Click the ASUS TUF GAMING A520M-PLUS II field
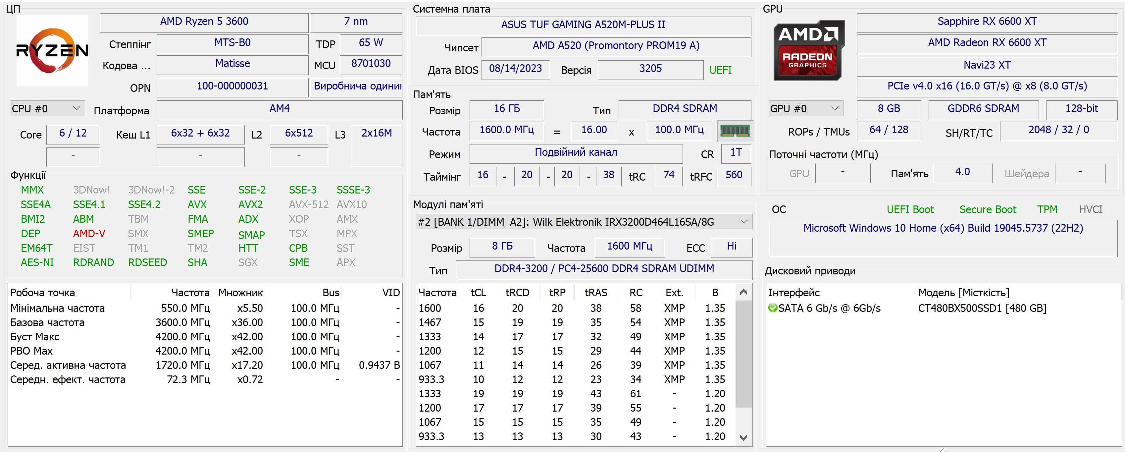 point(584,26)
